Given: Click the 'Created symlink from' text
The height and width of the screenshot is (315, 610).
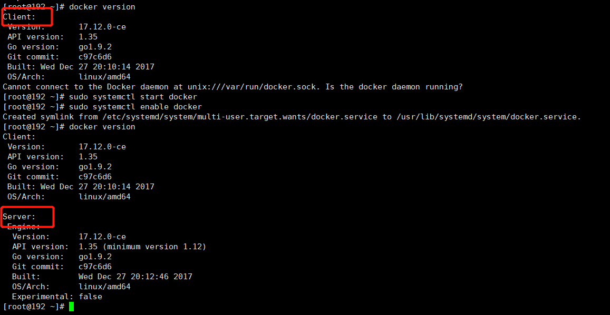Looking at the screenshot, I should [x=45, y=117].
